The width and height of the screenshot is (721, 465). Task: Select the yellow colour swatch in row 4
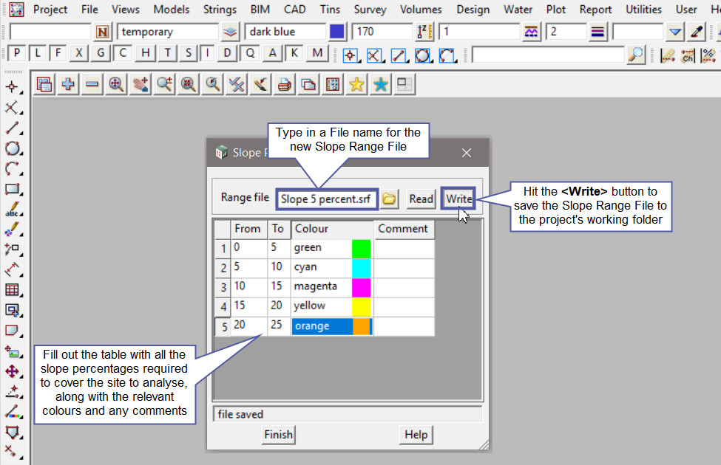[361, 306]
